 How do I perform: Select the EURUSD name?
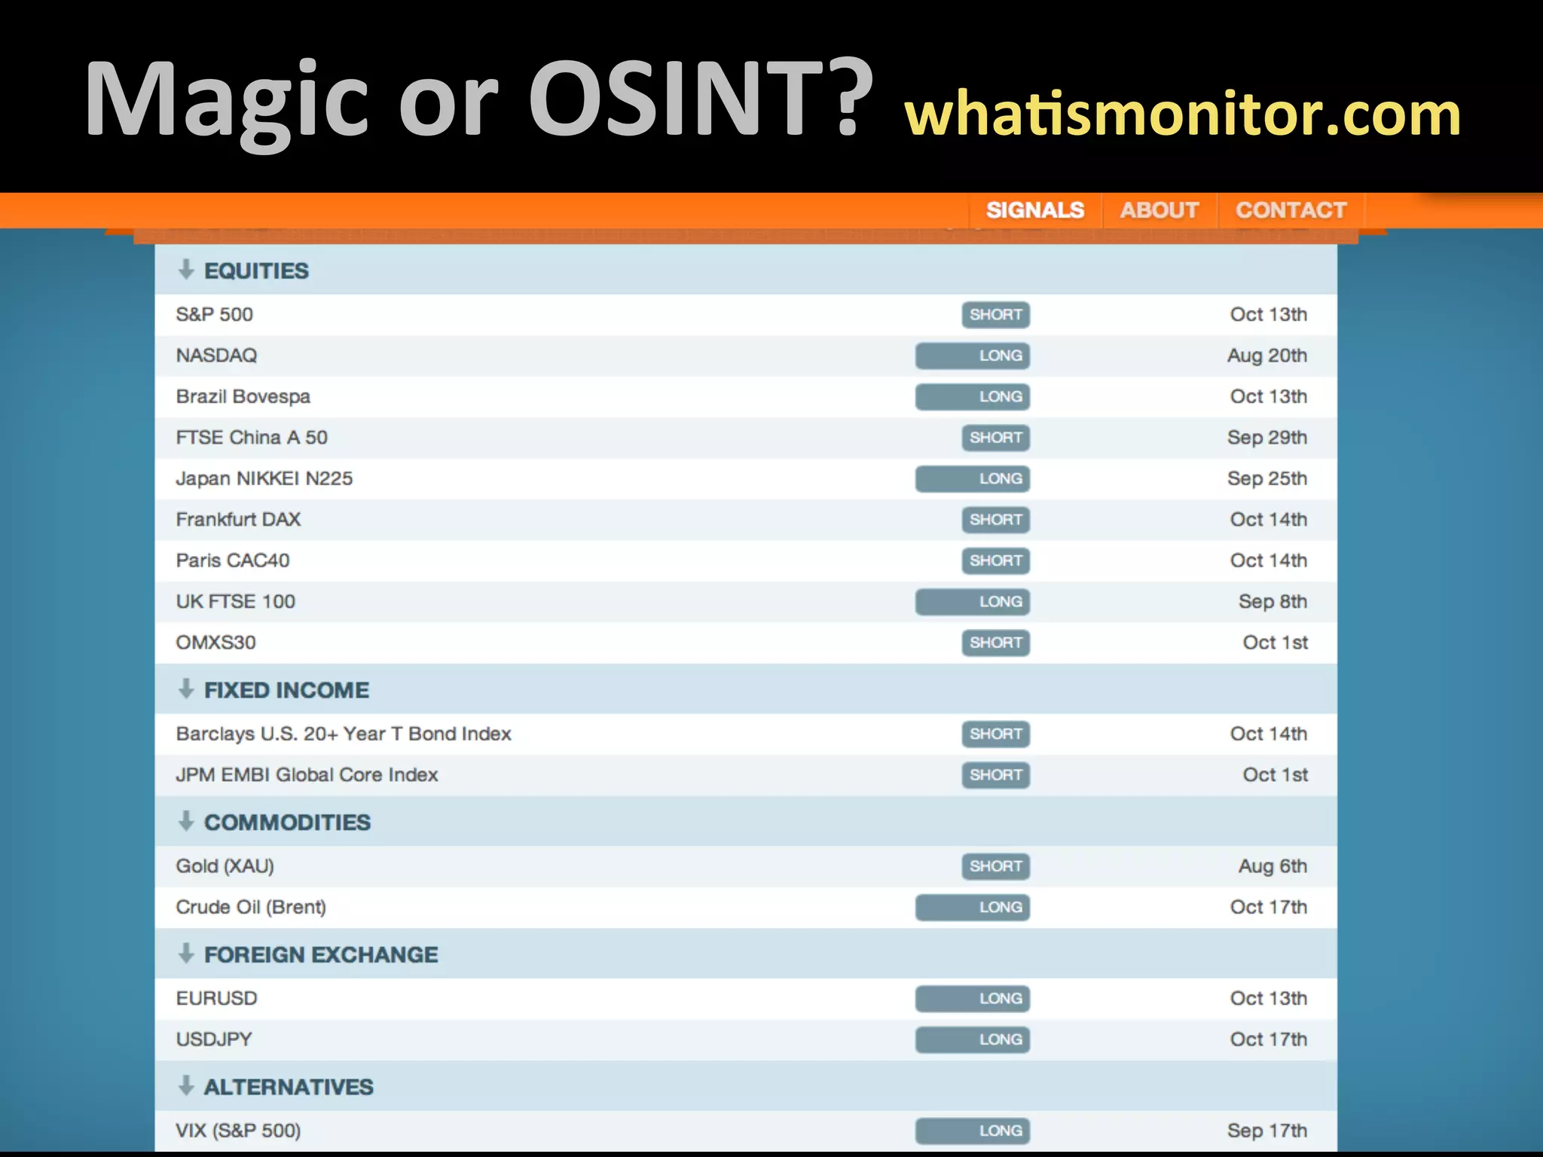pos(217,999)
